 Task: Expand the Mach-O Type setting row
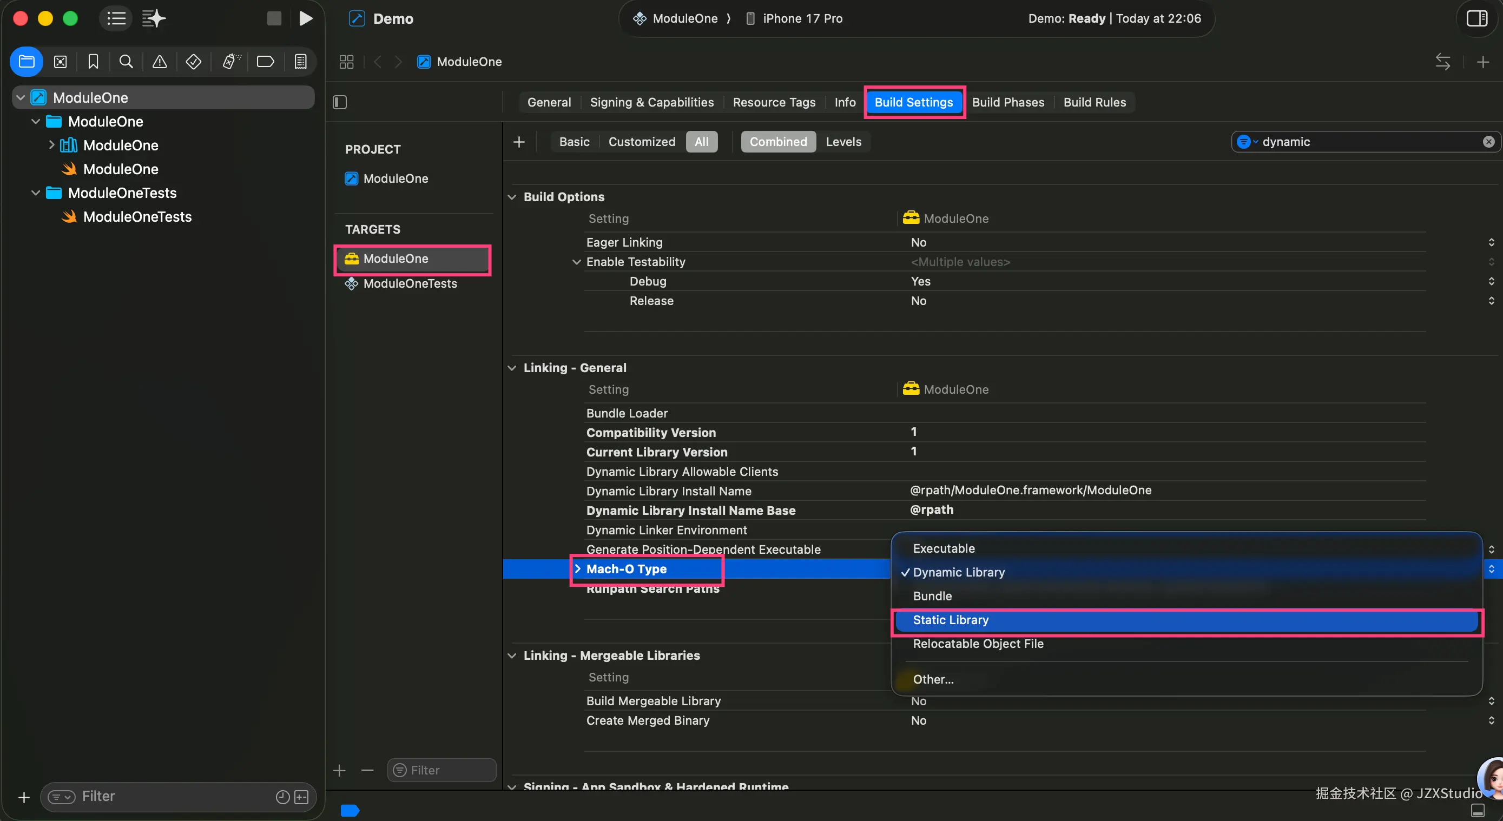pyautogui.click(x=578, y=568)
